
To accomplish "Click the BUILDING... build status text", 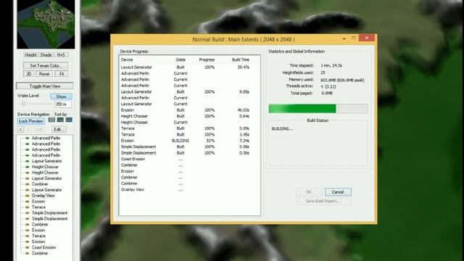I will (x=282, y=129).
